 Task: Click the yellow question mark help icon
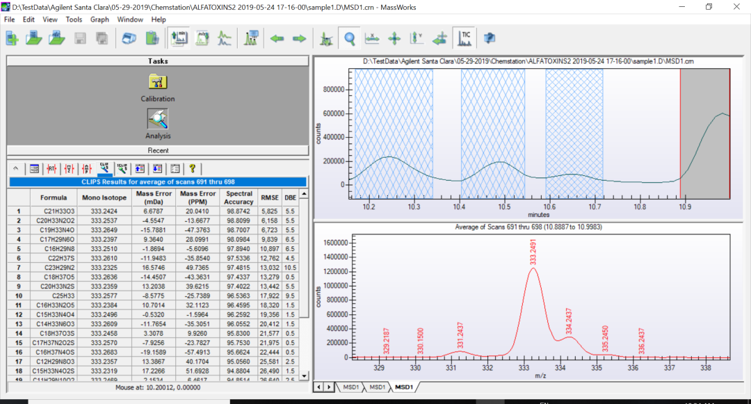coord(193,168)
